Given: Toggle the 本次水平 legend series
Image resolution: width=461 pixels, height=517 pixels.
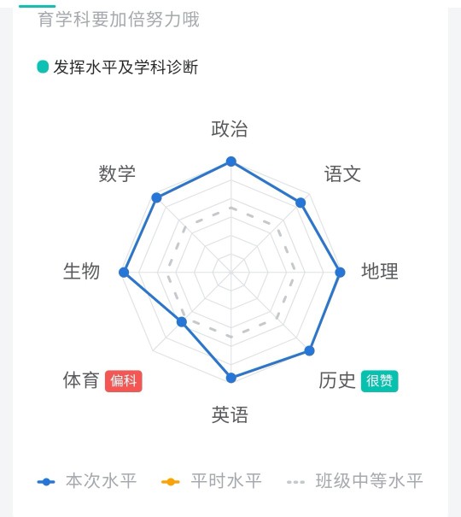Looking at the screenshot, I should (87, 481).
